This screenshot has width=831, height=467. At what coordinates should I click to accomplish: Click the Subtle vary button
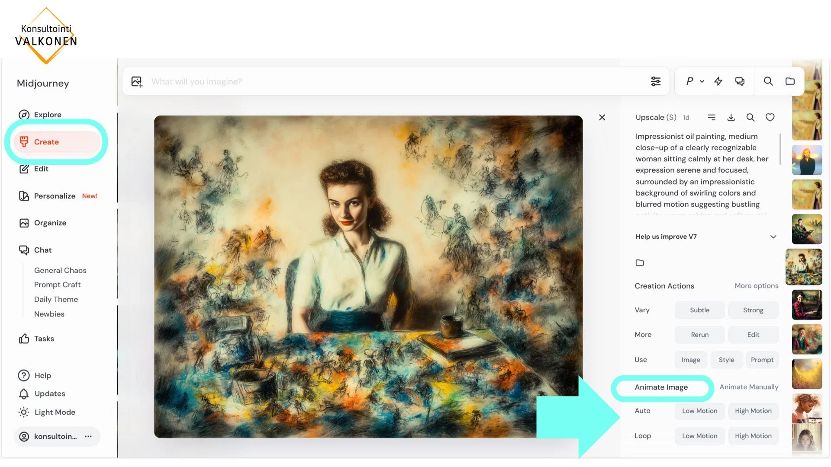pyautogui.click(x=699, y=310)
